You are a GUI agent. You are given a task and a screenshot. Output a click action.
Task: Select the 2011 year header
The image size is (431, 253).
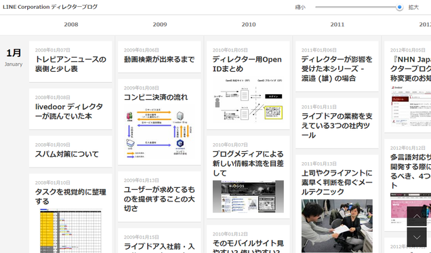coord(337,24)
